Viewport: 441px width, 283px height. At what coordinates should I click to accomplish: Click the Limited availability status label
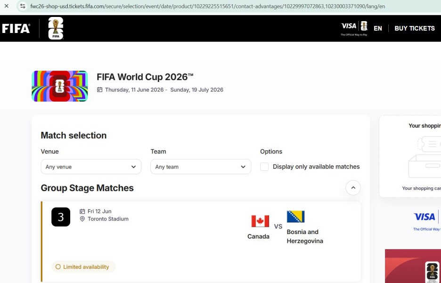[x=83, y=267]
